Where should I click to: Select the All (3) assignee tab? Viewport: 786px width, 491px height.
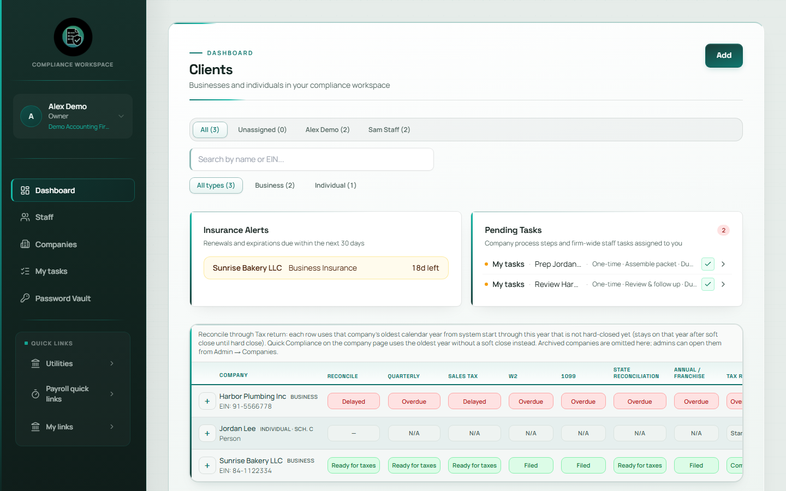[x=210, y=130]
